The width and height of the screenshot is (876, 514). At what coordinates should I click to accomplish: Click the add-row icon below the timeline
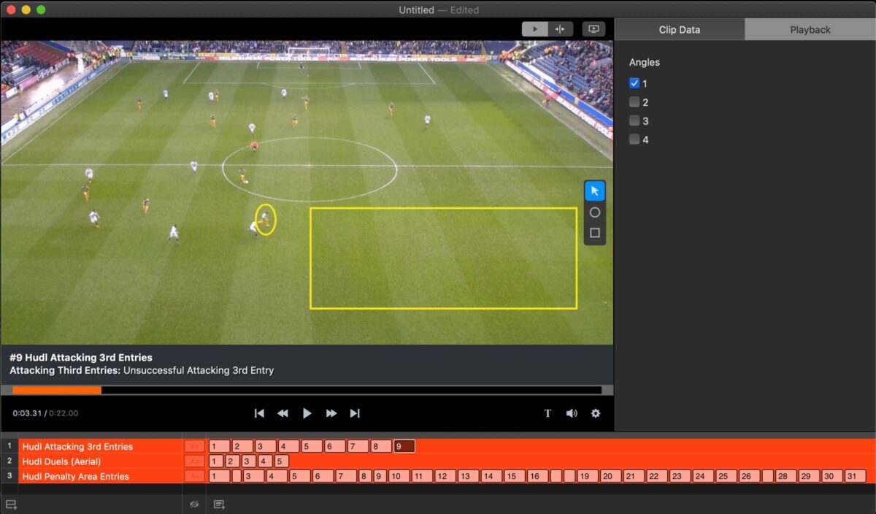[x=11, y=504]
